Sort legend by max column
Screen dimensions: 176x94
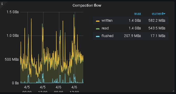click(x=137, y=14)
